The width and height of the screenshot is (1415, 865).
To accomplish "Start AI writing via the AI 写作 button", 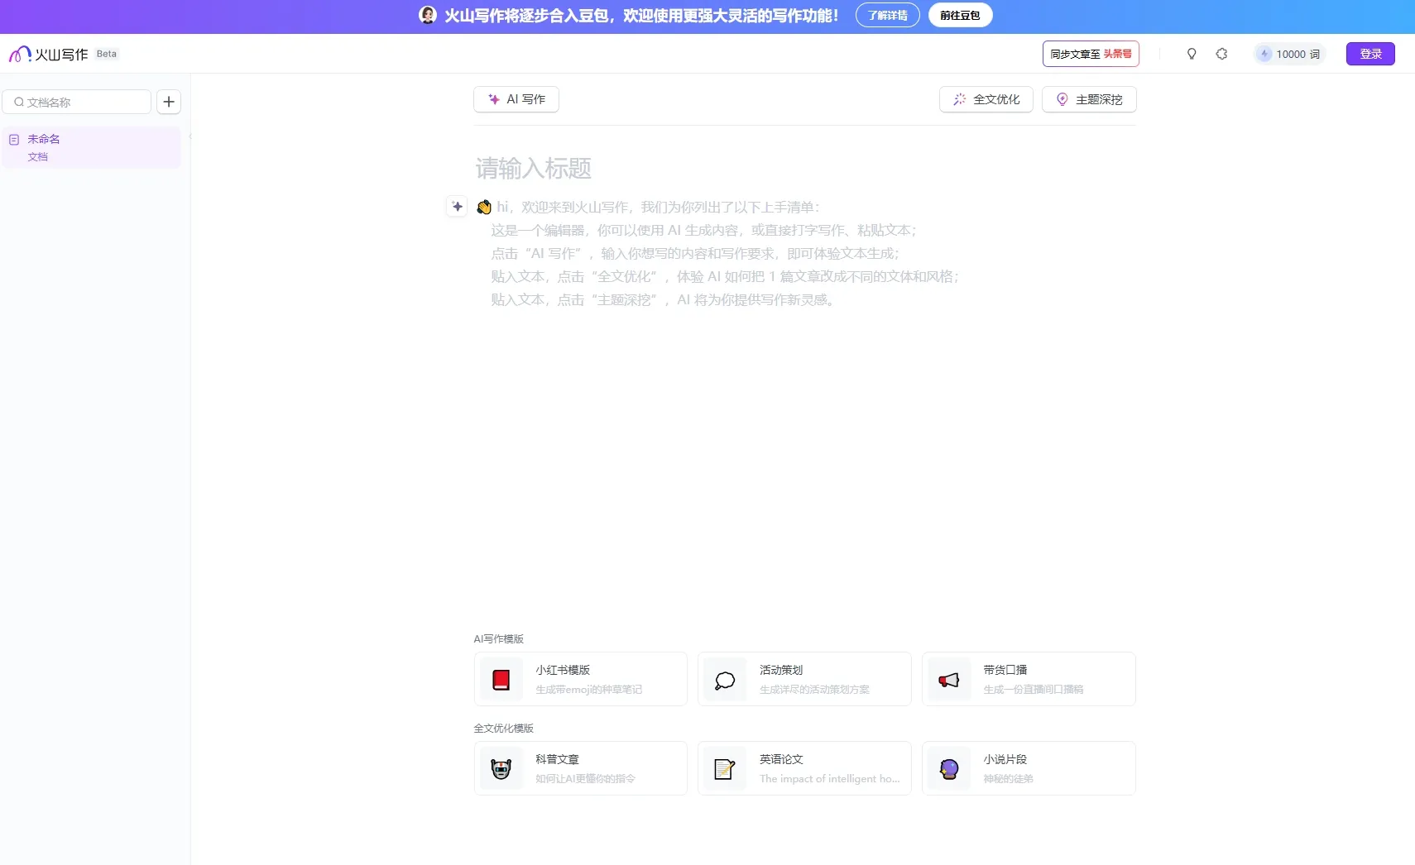I will pos(516,98).
